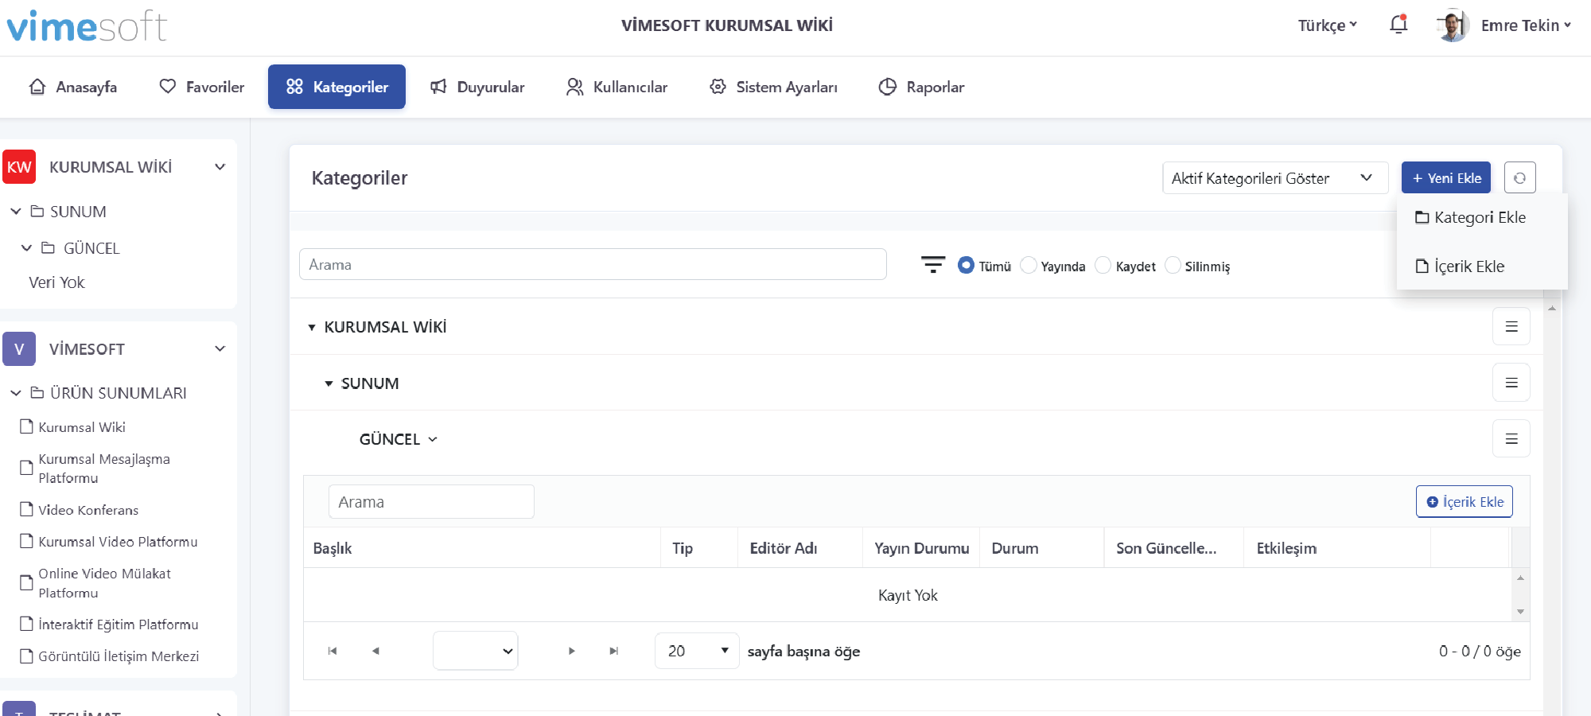Open Aktif Kategorileri Göster dropdown
Viewport: 1591px width, 716px height.
1275,178
